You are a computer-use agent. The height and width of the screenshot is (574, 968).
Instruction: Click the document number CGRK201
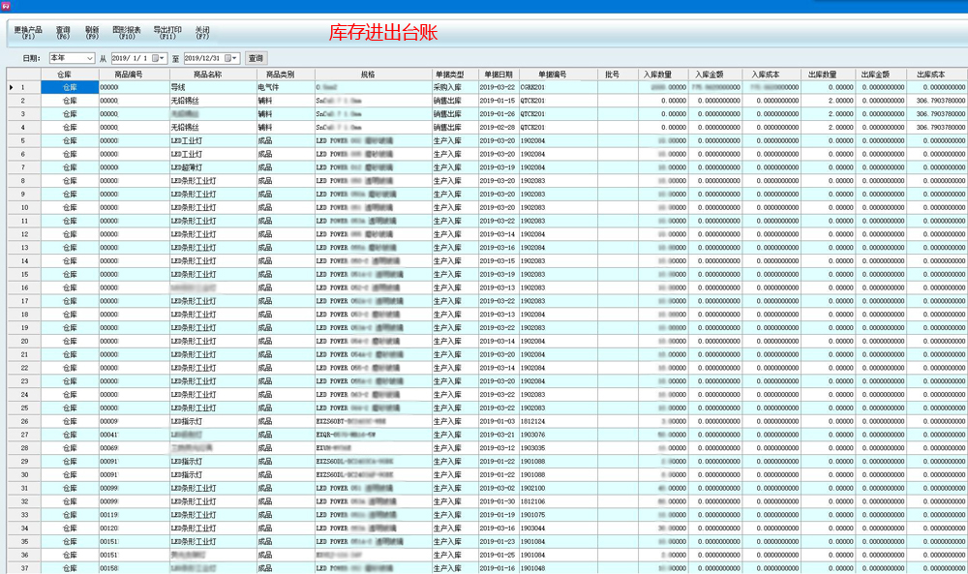coord(559,87)
